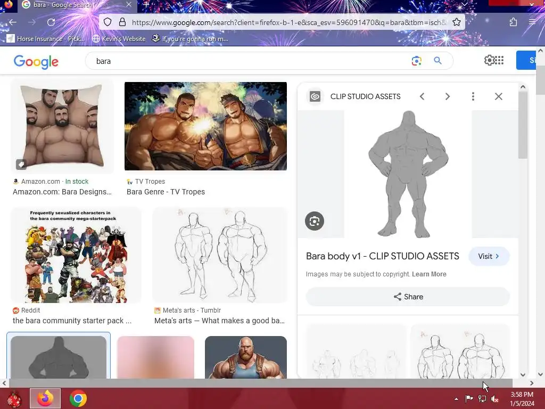
Task: Open the Google apps grid icon
Action: [499, 60]
